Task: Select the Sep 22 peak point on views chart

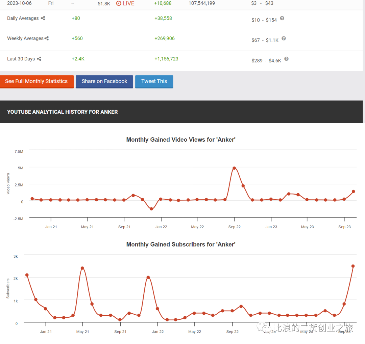Action: coord(234,168)
